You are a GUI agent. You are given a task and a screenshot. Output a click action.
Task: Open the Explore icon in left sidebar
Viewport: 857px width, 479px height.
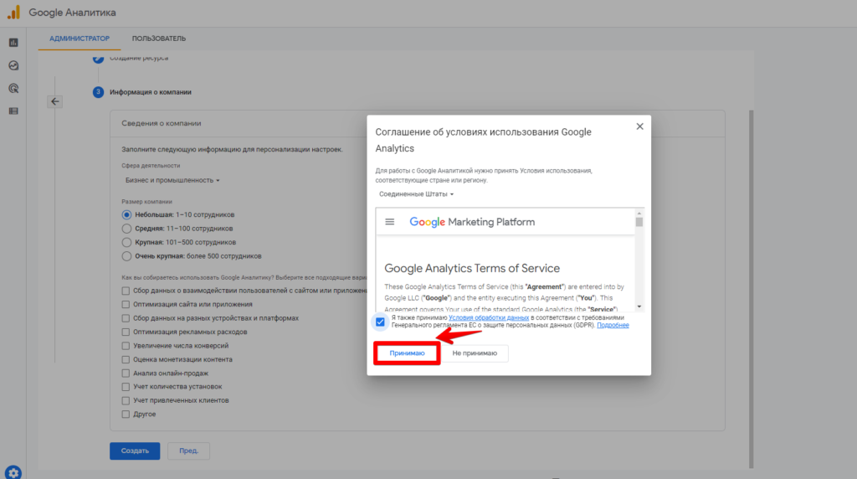[x=13, y=65]
